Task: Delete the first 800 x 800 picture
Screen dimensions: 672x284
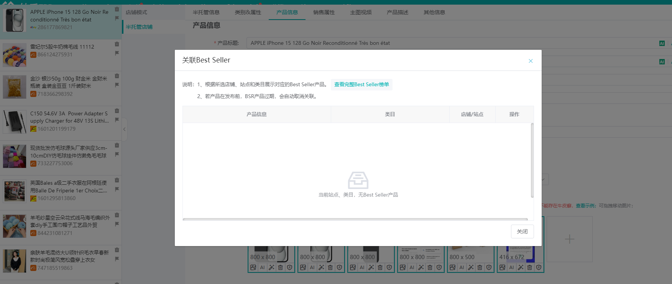Action: coord(281,268)
